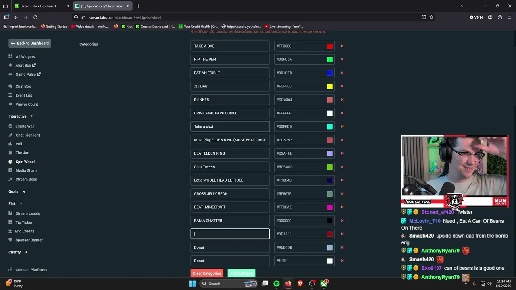Open the volume control in the system tray
The width and height of the screenshot is (516, 290).
[489, 284]
